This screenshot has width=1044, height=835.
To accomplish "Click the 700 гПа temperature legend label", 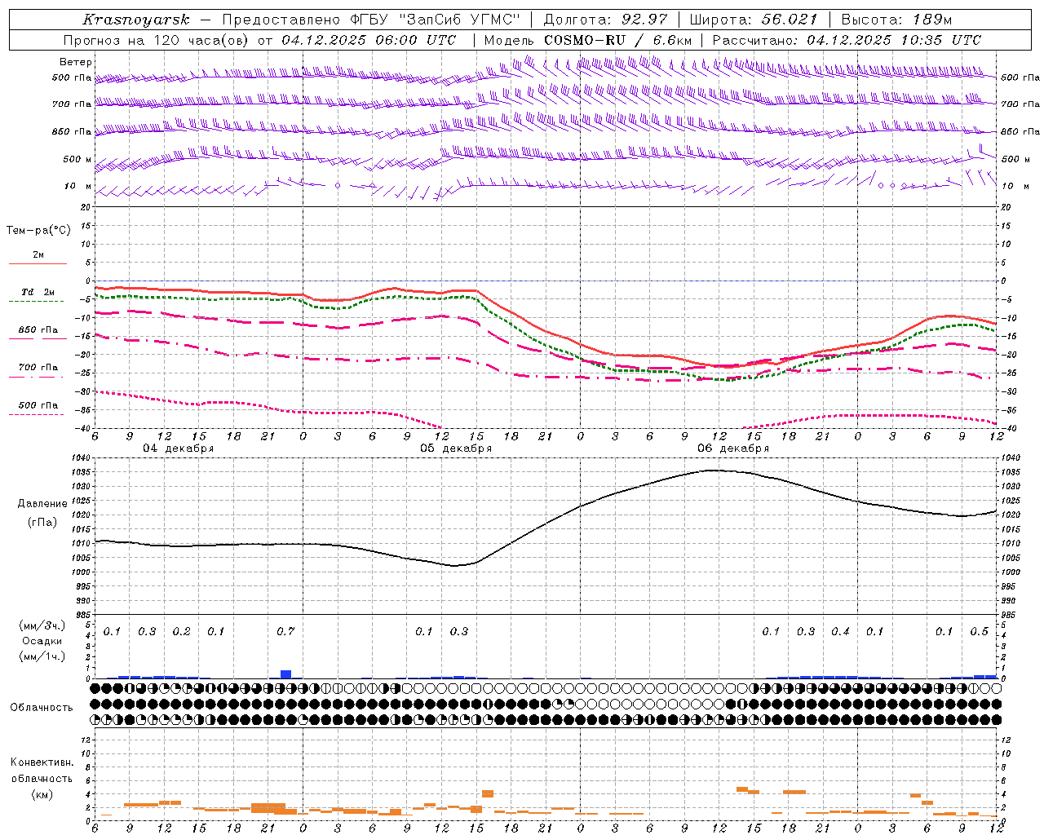I will 38,368.
